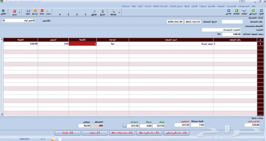Expand the Print dropdown arrow
Viewport: 266px width, 141px height.
[x=119, y=13]
